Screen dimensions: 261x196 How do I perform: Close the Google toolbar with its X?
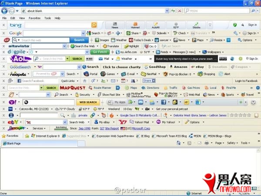[x=3, y=33]
